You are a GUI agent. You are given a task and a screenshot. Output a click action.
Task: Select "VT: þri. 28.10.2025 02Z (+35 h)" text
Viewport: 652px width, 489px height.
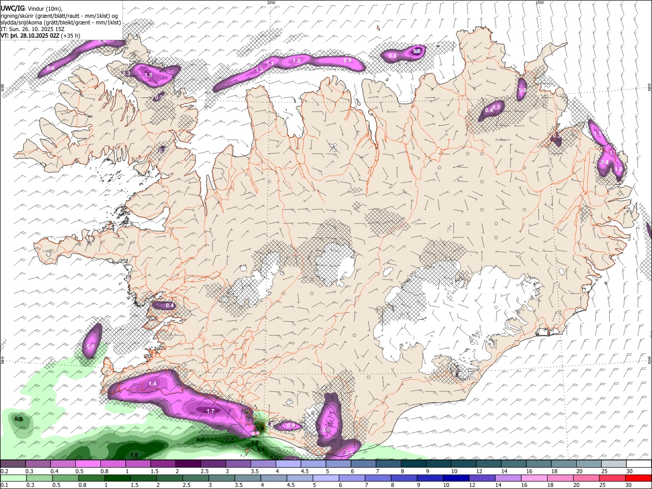pos(40,36)
